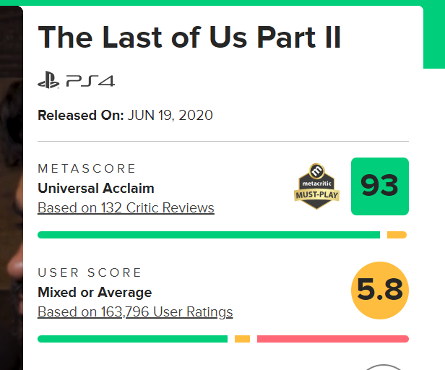Click The Last of Us Part II title

pos(189,38)
